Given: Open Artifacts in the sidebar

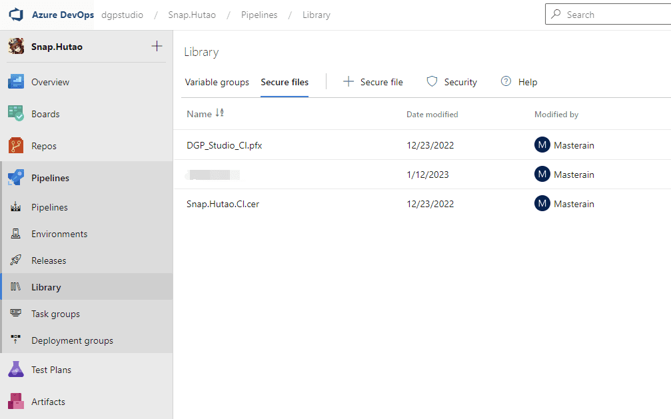Looking at the screenshot, I should [49, 402].
